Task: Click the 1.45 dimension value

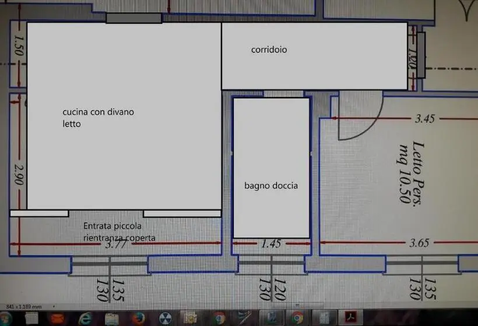Action: coord(271,243)
